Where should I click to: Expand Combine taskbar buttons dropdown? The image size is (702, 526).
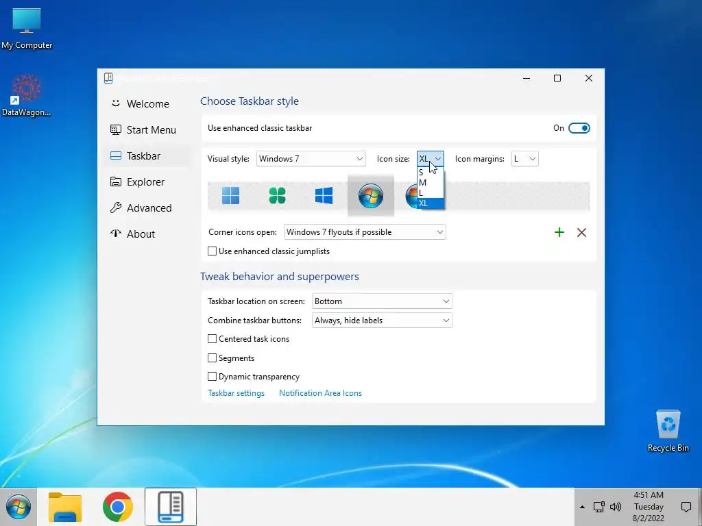(x=381, y=321)
